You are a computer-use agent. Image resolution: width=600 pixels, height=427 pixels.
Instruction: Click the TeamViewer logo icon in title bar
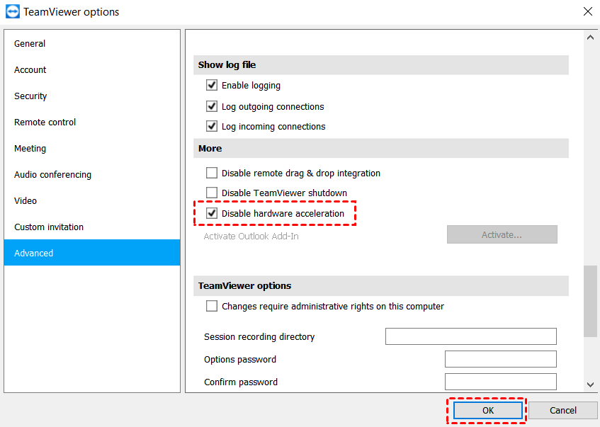pos(13,12)
